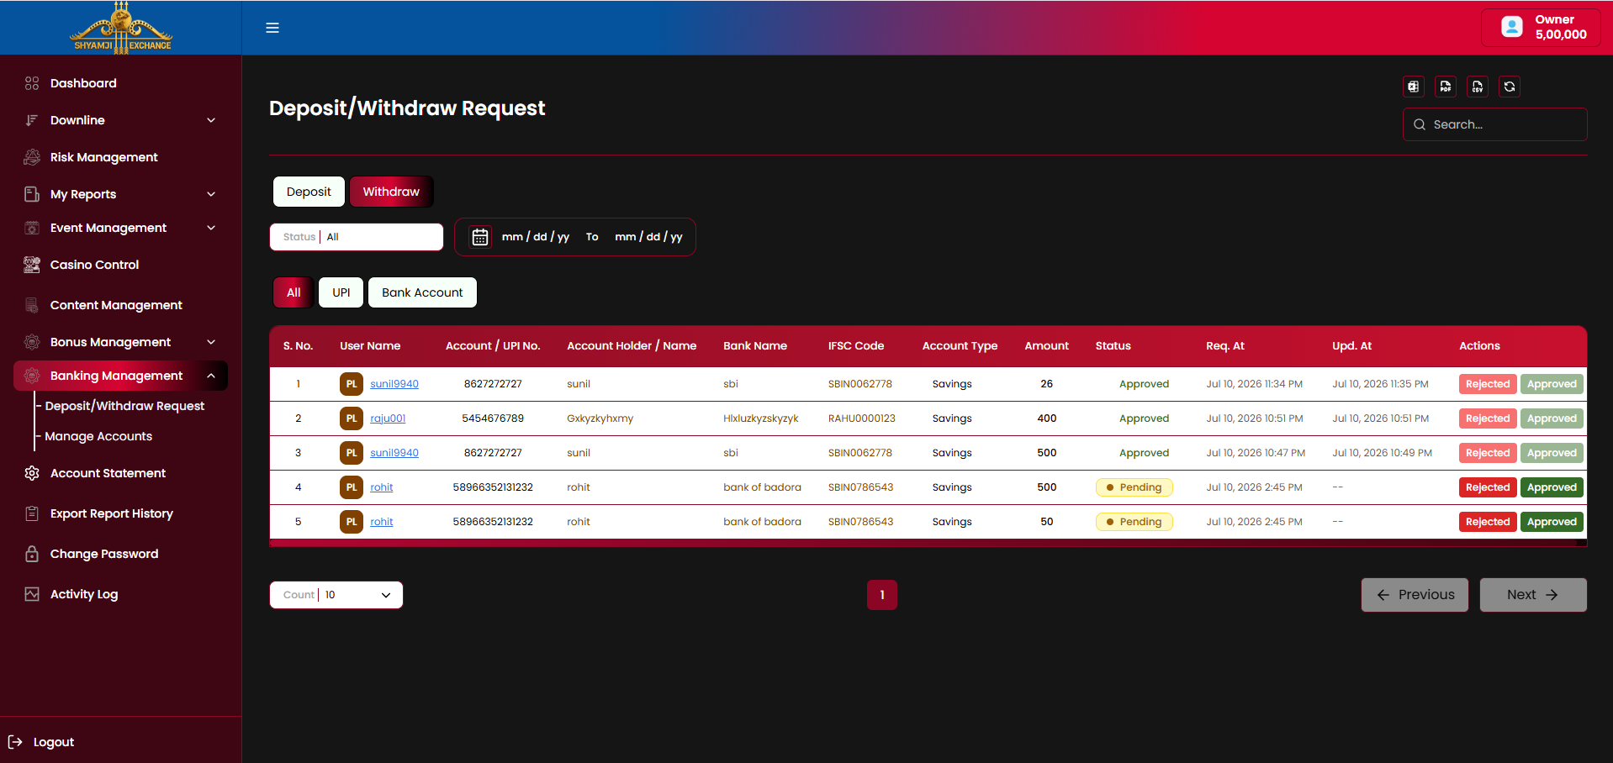Open the date range calendar icon

point(479,237)
